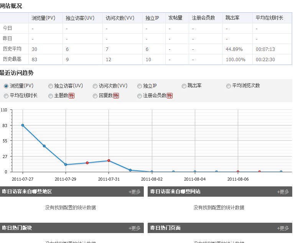Click the 昨日访客来自哪些网站 panel title

click(x=175, y=191)
